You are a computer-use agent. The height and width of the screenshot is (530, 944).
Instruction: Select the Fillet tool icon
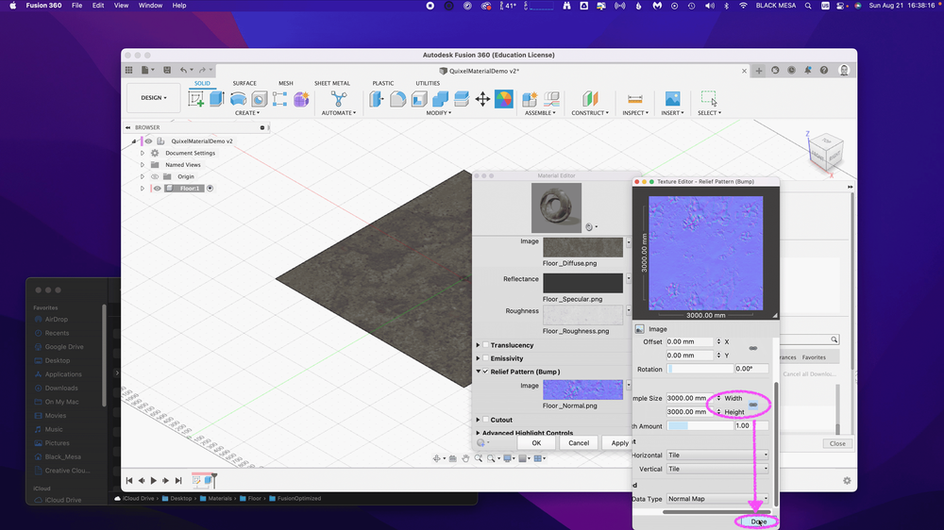(397, 99)
